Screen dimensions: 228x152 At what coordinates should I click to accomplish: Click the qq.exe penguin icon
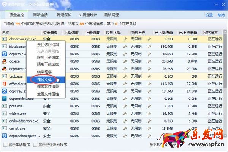pos(5,61)
